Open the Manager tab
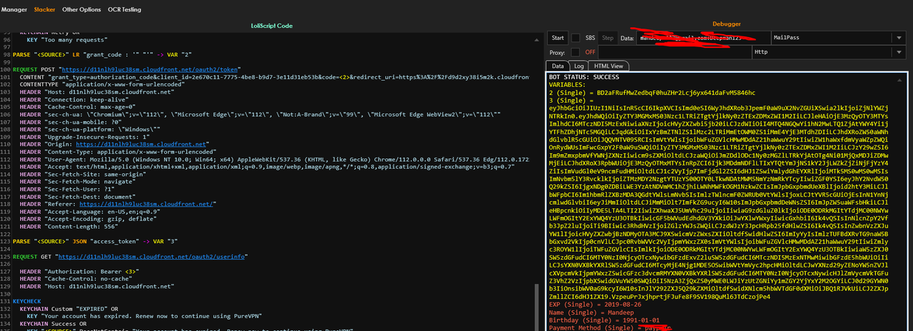Screen dimensions: 913x331 (x=14, y=10)
